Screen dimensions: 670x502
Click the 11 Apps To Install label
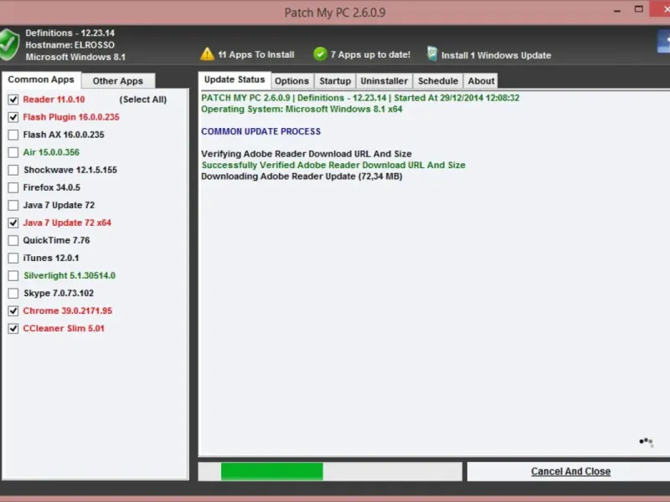(256, 54)
